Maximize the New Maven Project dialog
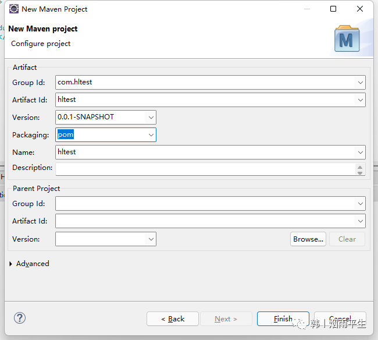Screen dimensions: 378x340 (x=333, y=9)
